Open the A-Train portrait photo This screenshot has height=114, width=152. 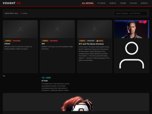tap(132, 29)
